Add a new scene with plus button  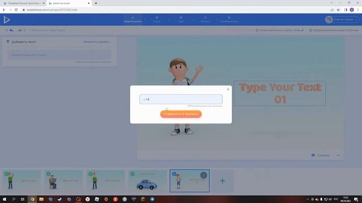(222, 181)
